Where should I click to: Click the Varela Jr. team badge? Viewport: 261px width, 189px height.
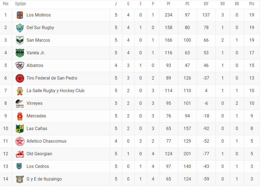point(20,53)
